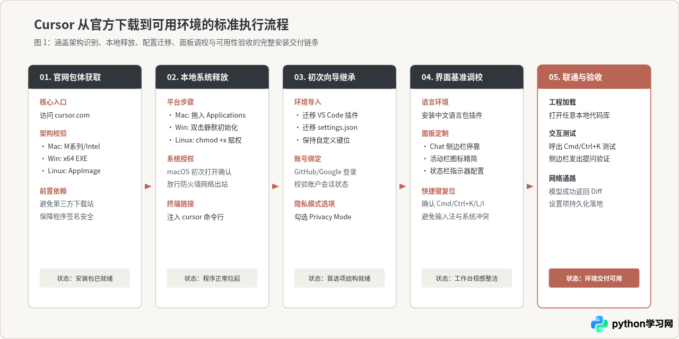
Task: Select the '05. 联通与验收' card header
Action: coord(594,77)
